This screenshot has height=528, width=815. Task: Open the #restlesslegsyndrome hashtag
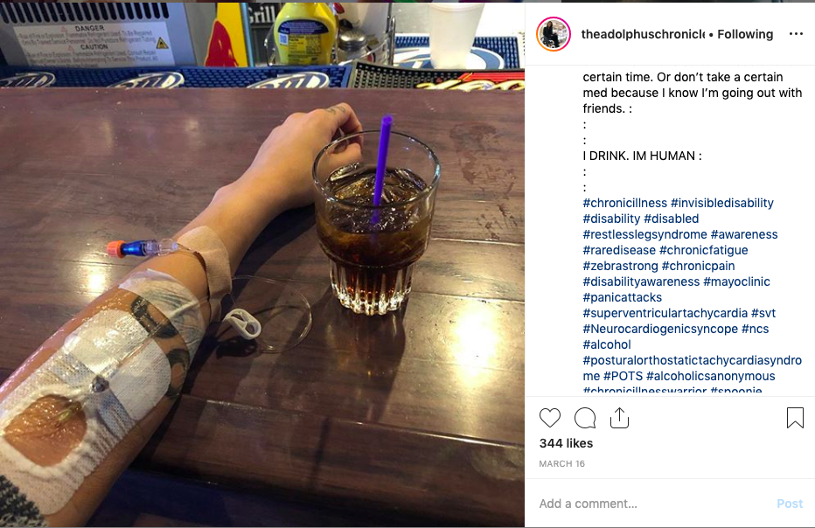644,234
